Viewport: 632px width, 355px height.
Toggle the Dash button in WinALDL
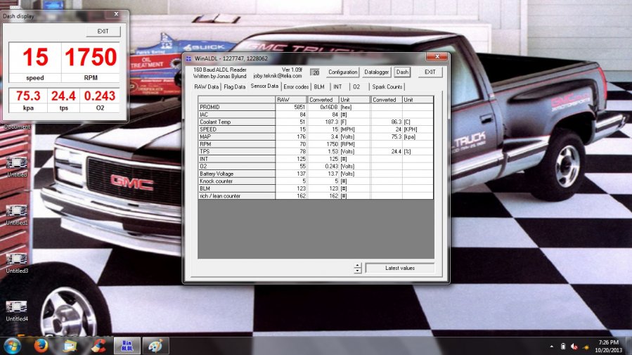pyautogui.click(x=402, y=72)
